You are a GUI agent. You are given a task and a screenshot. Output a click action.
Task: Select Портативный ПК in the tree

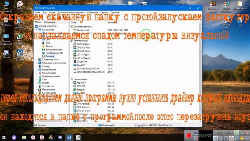click(x=54, y=53)
